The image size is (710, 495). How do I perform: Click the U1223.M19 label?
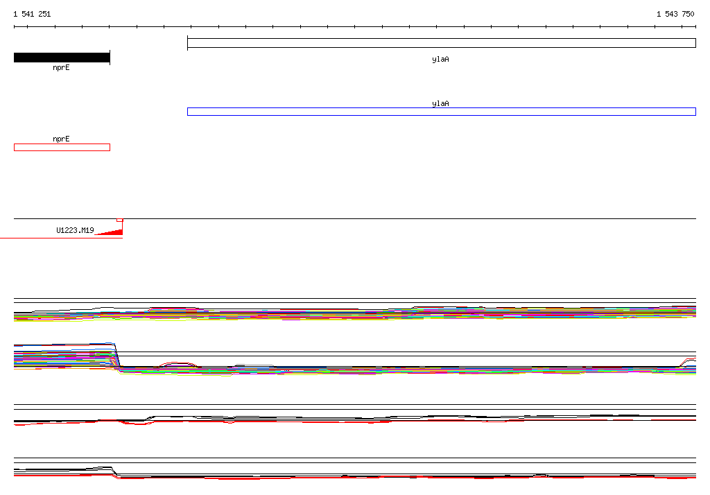click(x=75, y=230)
